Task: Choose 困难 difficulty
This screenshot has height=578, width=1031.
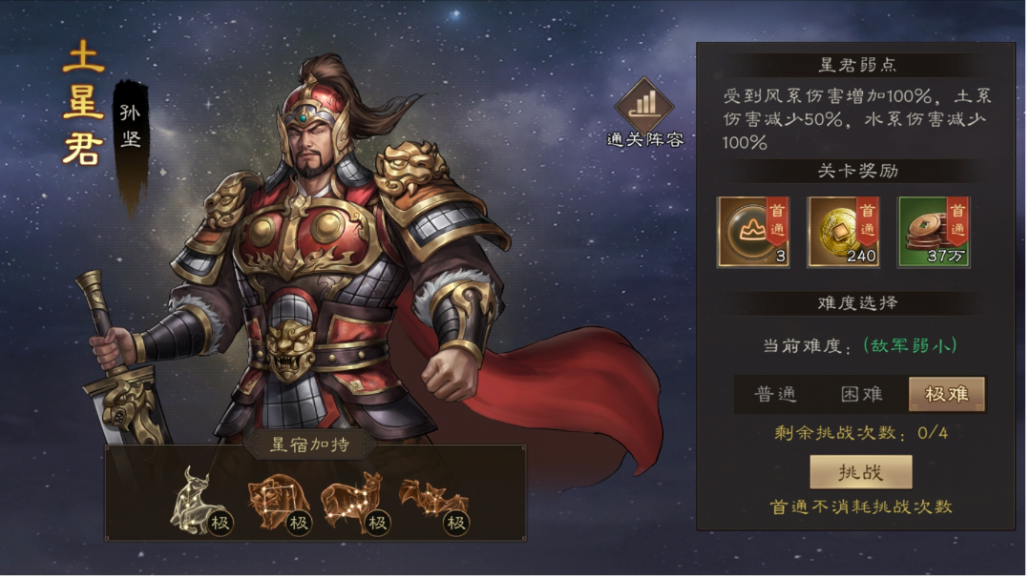Action: [x=862, y=394]
